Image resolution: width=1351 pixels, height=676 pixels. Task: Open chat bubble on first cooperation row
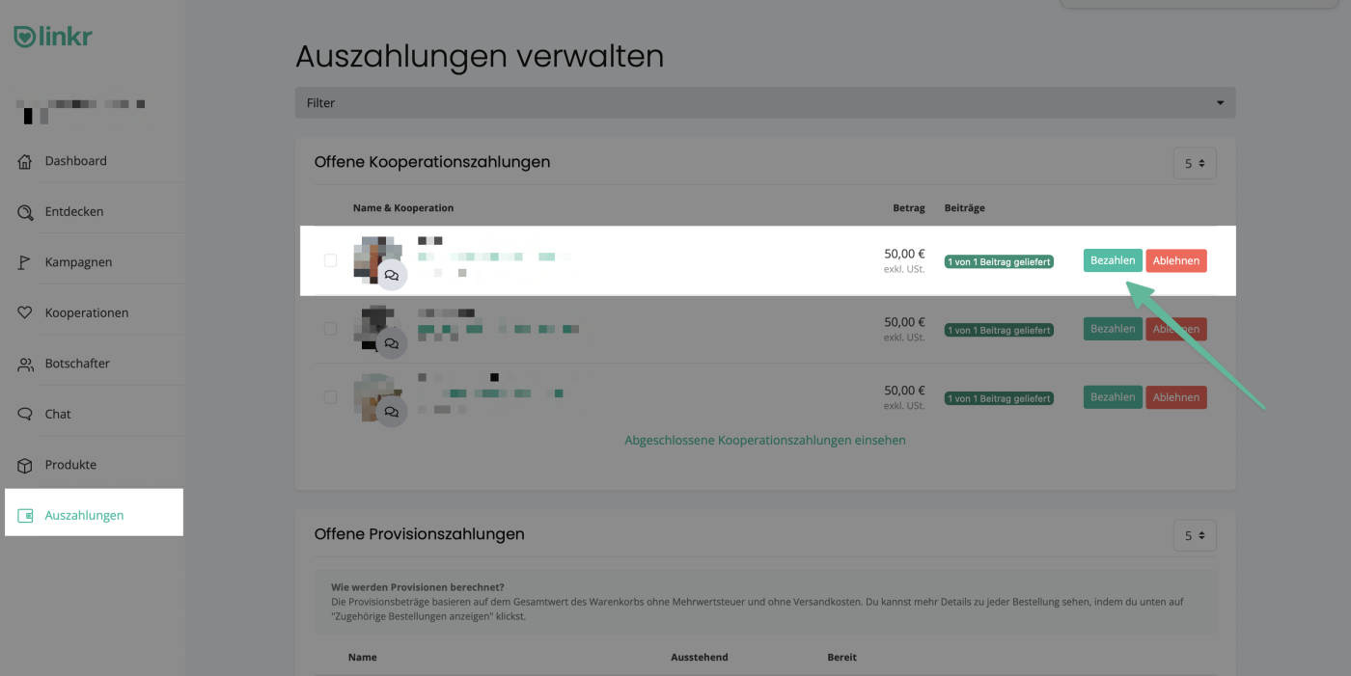coord(391,275)
